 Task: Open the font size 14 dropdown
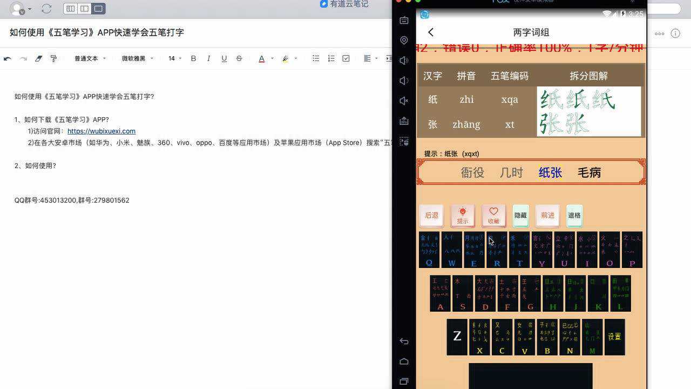(x=174, y=58)
